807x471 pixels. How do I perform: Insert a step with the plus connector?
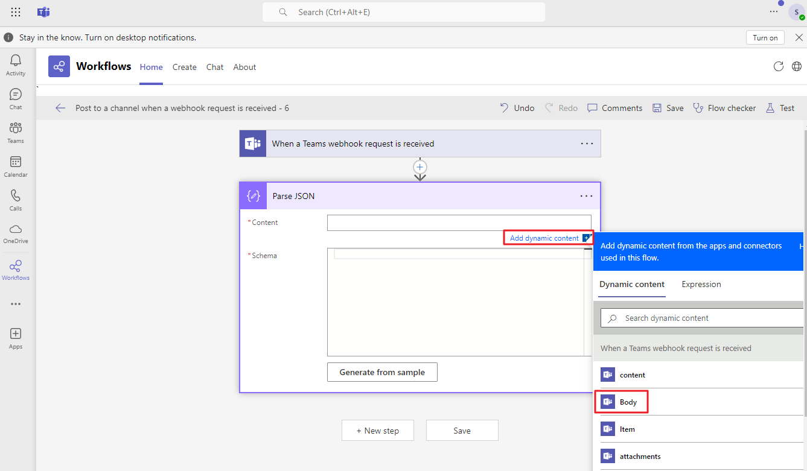click(x=420, y=167)
